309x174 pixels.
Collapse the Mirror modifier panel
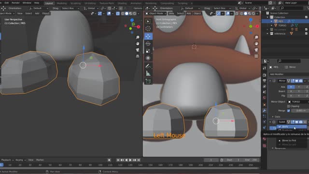270,81
